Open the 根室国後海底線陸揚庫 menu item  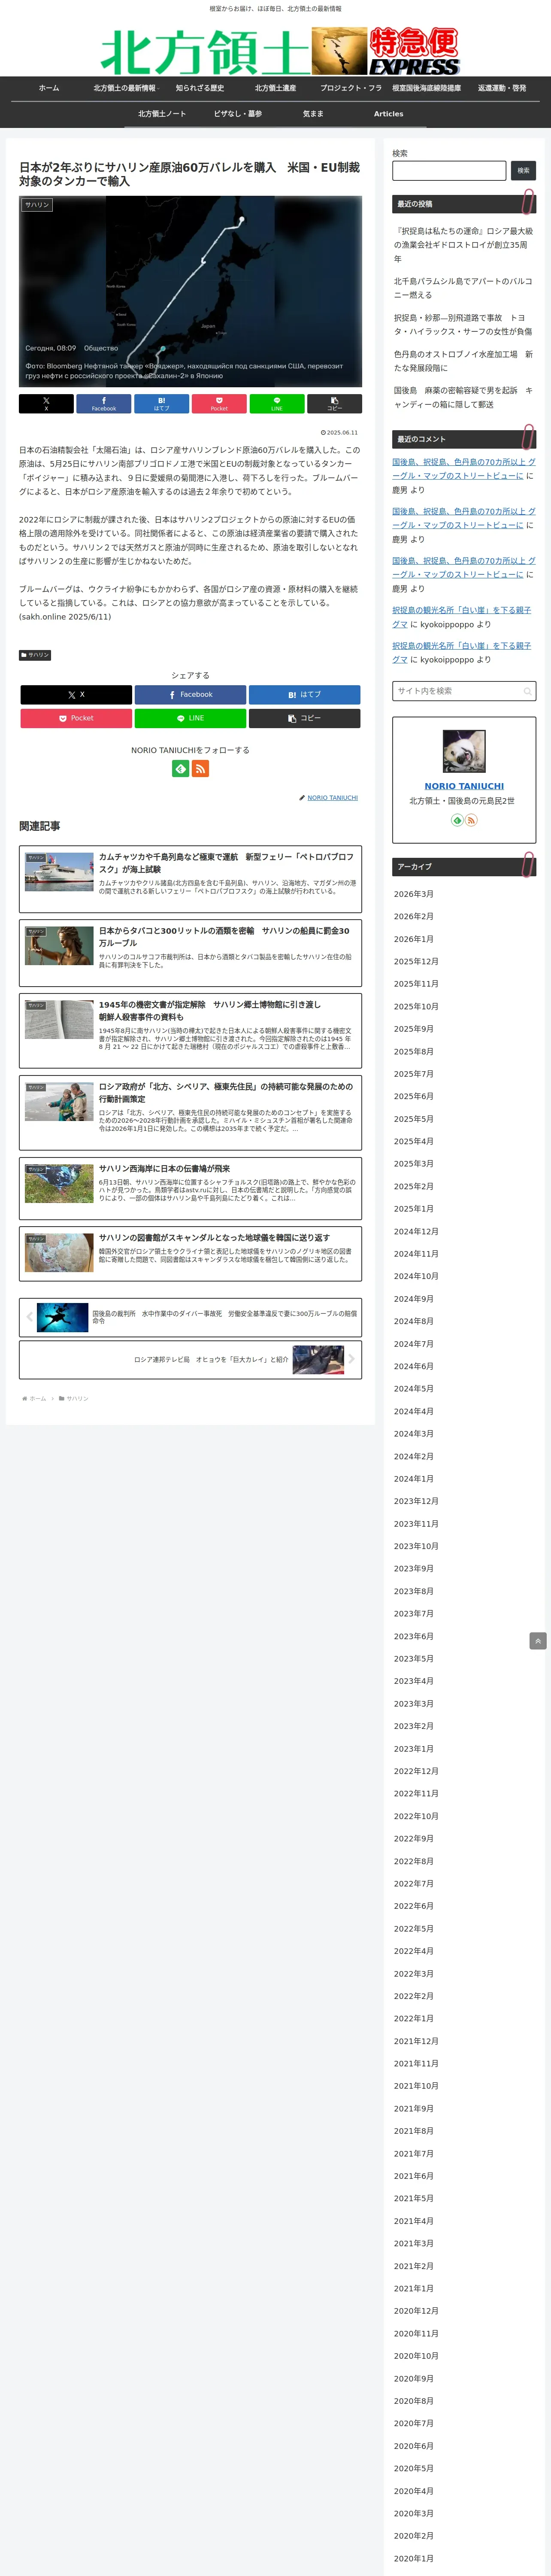pos(426,88)
